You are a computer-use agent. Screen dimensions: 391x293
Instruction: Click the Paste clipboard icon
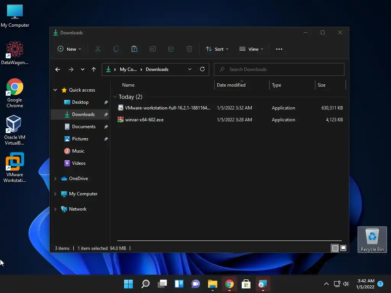(x=134, y=49)
